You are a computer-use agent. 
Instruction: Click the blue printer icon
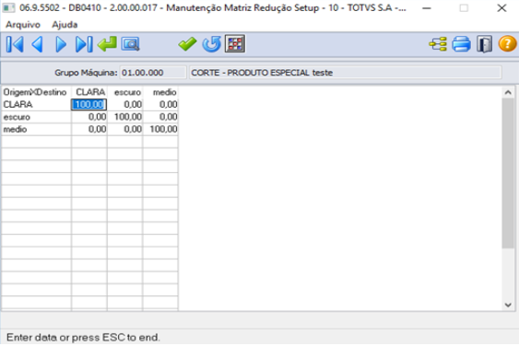coord(462,44)
